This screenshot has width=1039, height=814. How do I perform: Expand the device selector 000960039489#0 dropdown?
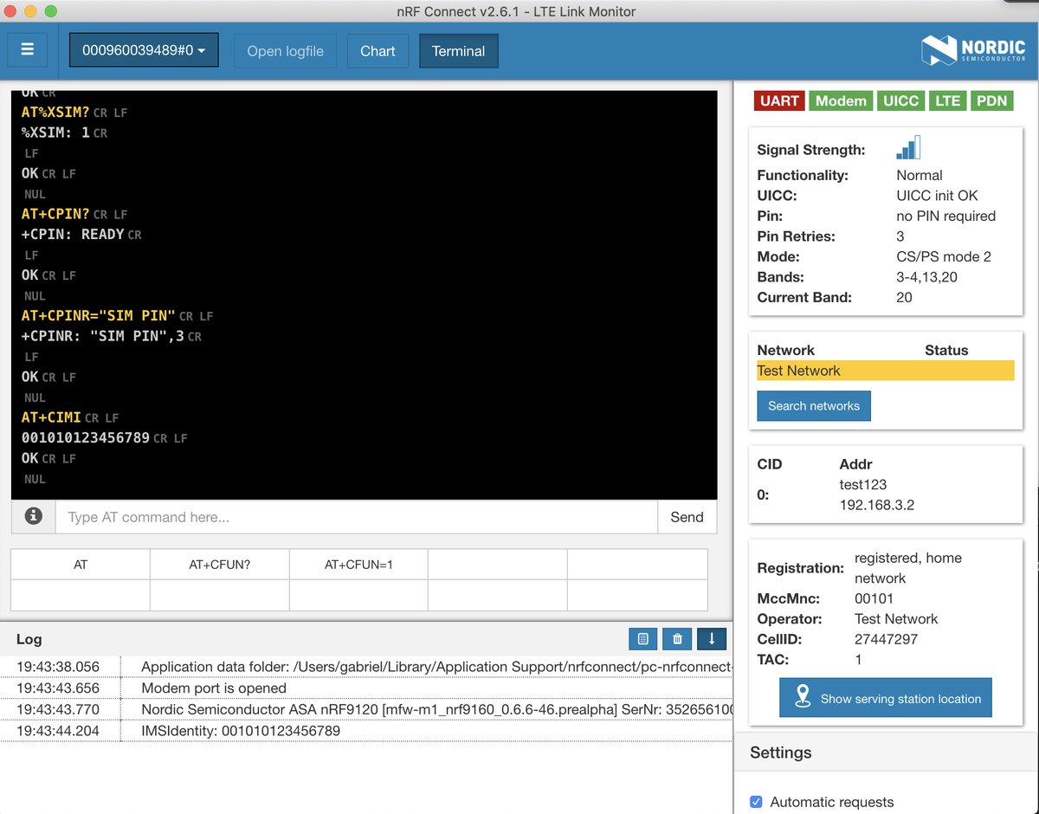[x=144, y=50]
